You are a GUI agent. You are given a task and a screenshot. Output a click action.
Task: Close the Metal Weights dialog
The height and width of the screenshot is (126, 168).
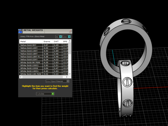point(70,31)
